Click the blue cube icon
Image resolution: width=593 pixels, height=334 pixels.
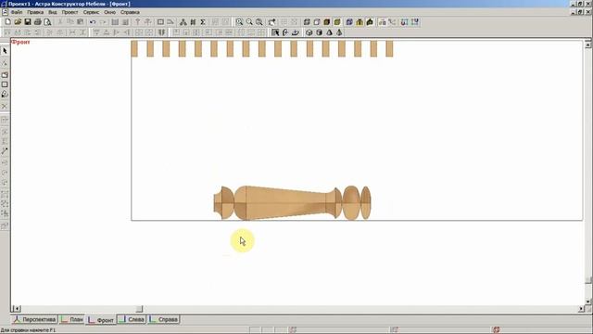point(349,22)
